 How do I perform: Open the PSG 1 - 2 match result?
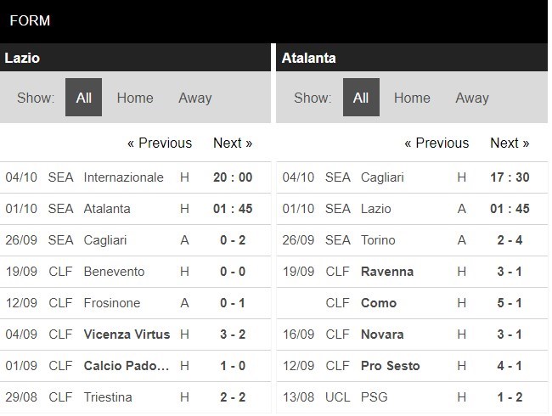(510, 397)
